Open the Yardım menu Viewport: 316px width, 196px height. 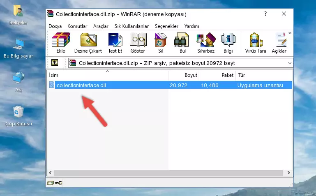tap(191, 26)
